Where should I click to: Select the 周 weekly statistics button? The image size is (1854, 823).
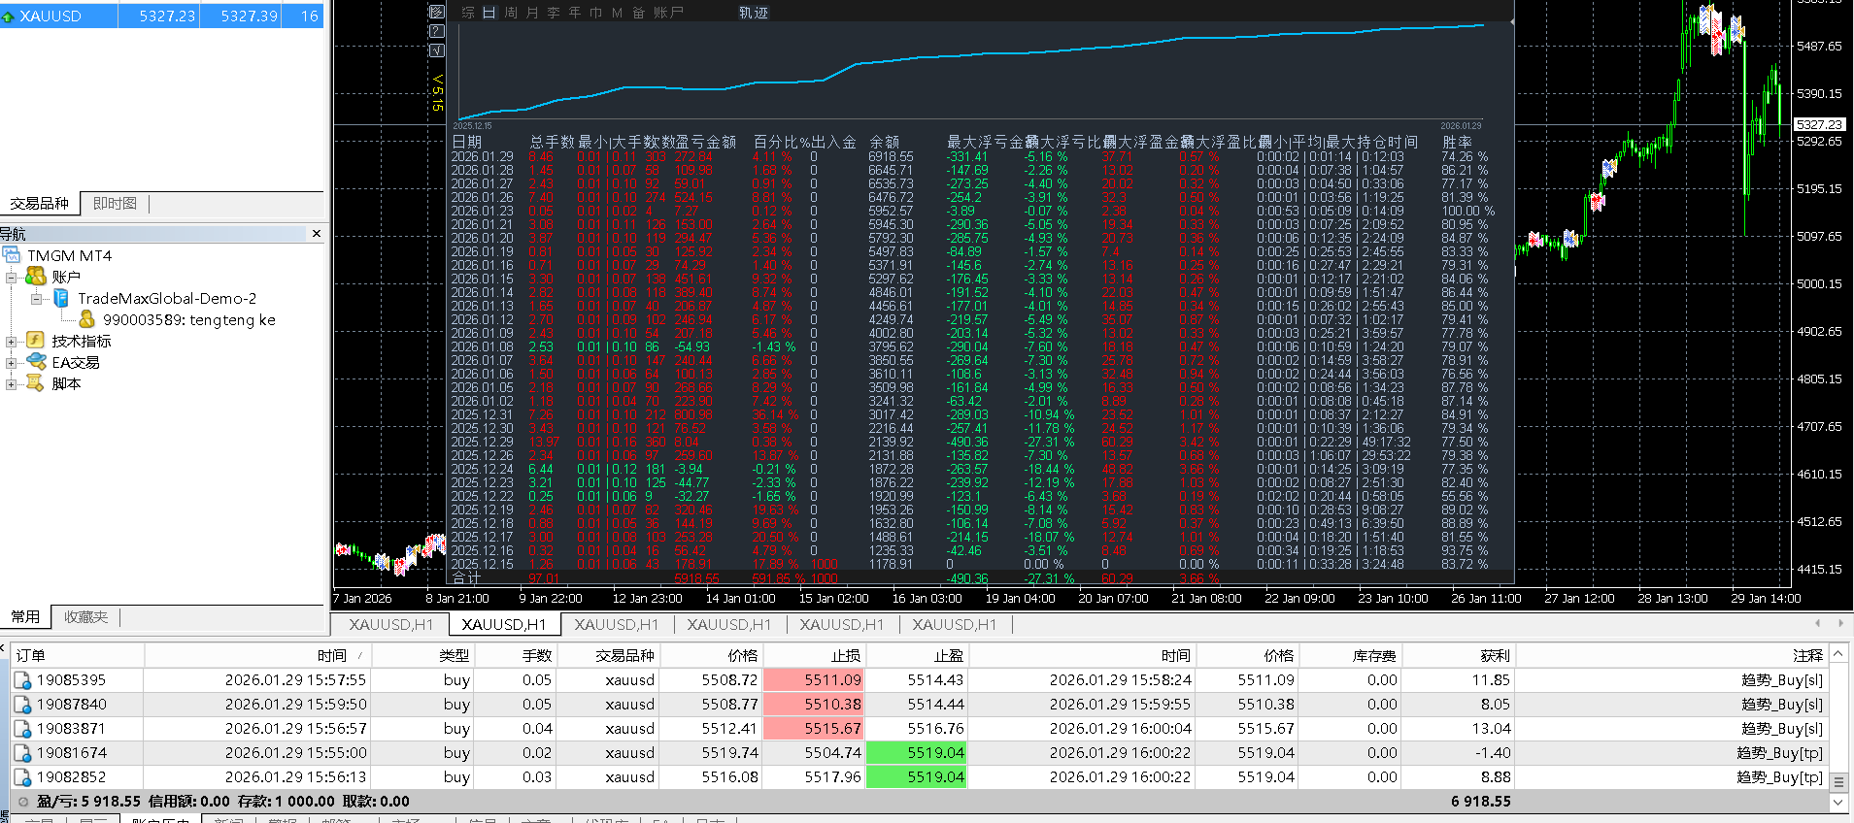pos(511,13)
